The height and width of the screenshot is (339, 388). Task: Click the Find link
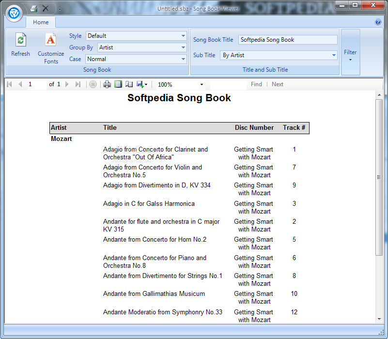(256, 84)
